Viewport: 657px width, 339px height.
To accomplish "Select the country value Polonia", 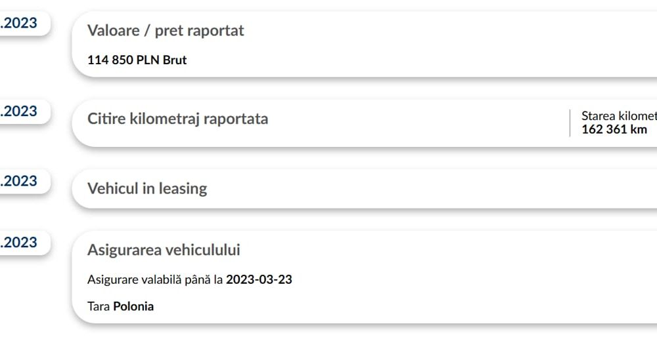I will 133,306.
